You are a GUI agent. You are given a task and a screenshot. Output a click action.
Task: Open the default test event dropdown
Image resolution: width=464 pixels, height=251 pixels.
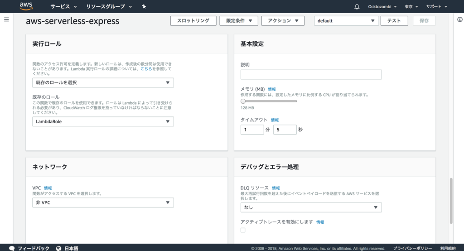tap(346, 21)
